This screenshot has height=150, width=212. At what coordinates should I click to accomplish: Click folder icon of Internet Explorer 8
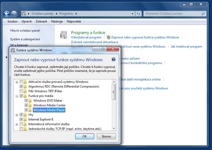[x=25, y=119]
